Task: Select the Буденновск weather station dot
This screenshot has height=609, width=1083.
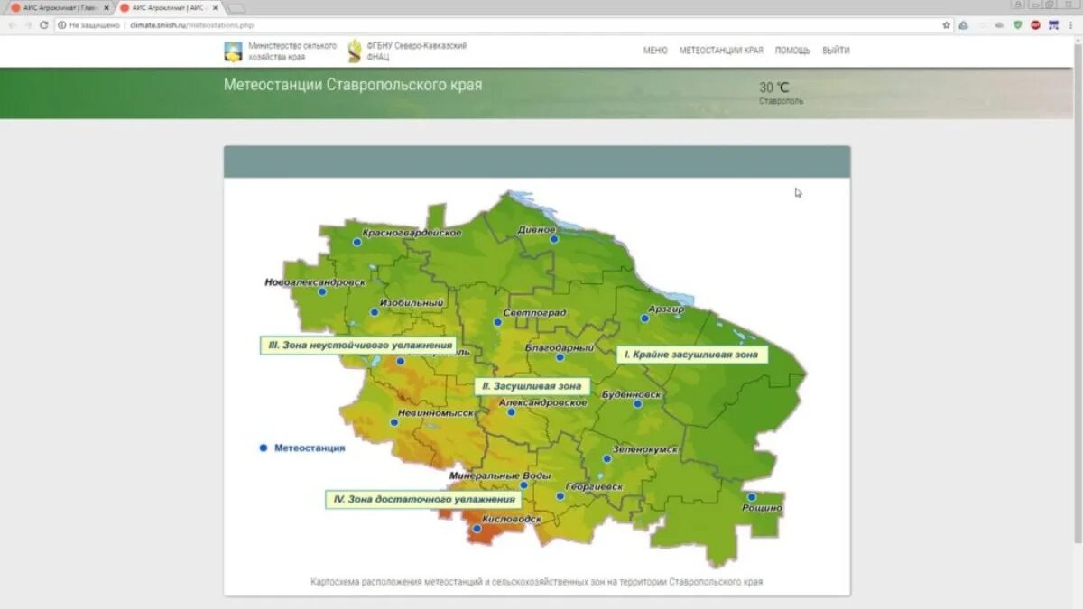Action: [637, 403]
